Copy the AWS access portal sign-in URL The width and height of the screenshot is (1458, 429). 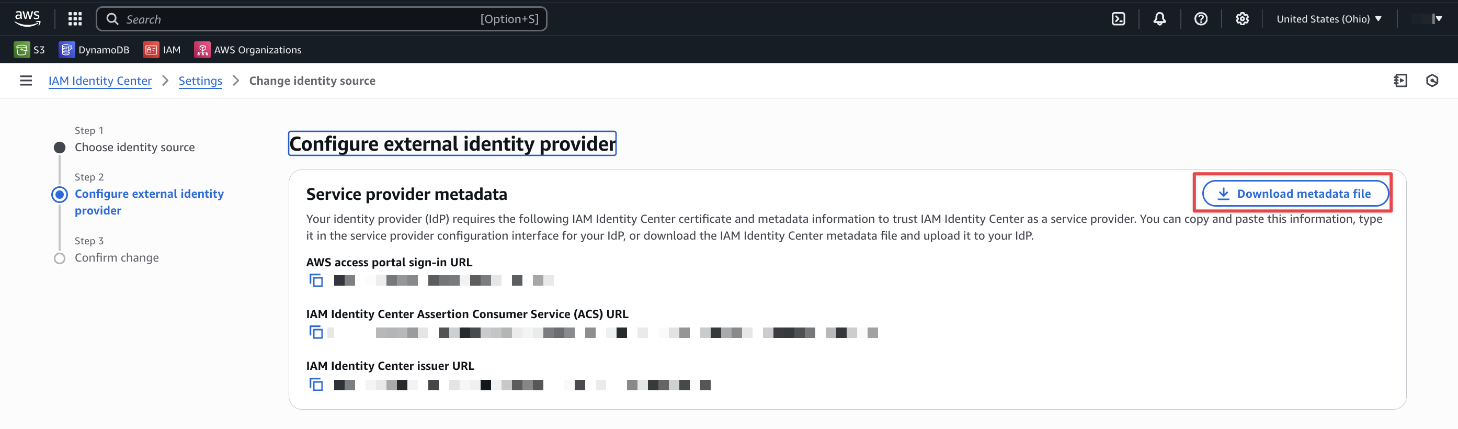[x=316, y=280]
